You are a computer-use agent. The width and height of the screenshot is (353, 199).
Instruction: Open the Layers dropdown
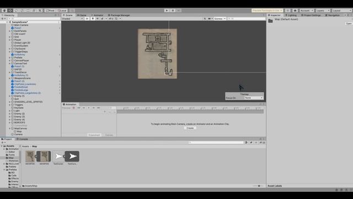coord(323,11)
